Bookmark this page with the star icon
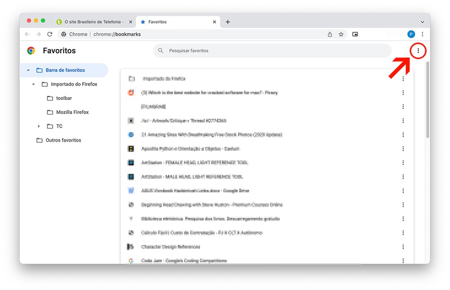Image resolution: width=450 pixels, height=290 pixels. tap(341, 34)
